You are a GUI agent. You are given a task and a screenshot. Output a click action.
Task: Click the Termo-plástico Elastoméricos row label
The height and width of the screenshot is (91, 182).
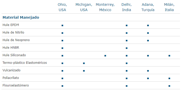pyautogui.click(x=25, y=63)
